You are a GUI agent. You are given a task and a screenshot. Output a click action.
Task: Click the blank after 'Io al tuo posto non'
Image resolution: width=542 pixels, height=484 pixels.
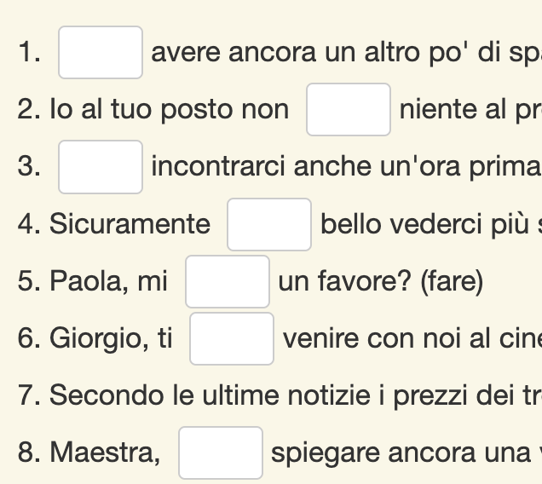click(349, 110)
